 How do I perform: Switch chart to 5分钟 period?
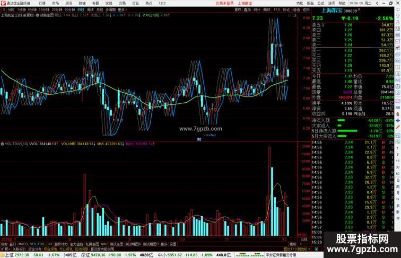point(32,10)
